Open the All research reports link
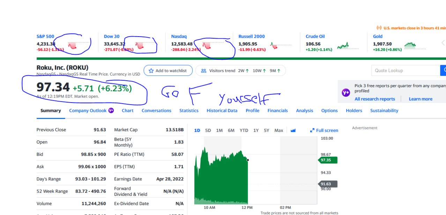 pos(375,99)
